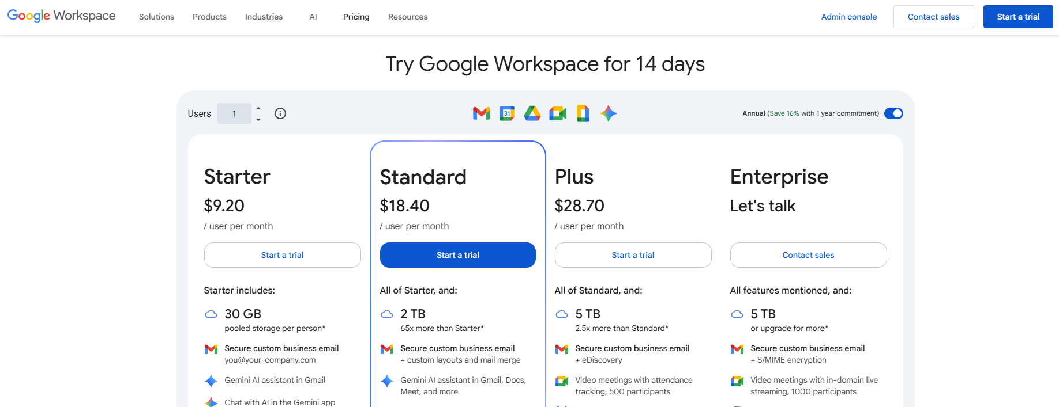Click the Google Docs icon in the app row
1059x407 pixels.
(x=583, y=113)
